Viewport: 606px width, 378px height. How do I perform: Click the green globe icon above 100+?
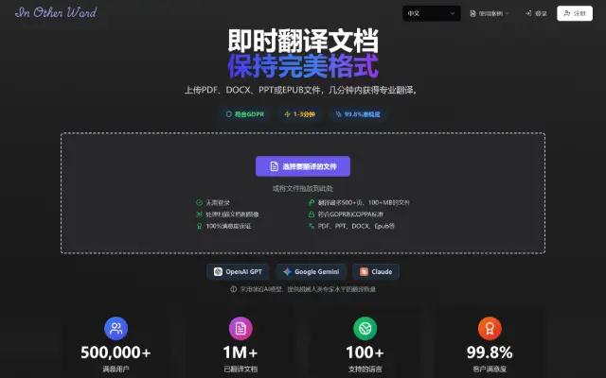tap(365, 328)
